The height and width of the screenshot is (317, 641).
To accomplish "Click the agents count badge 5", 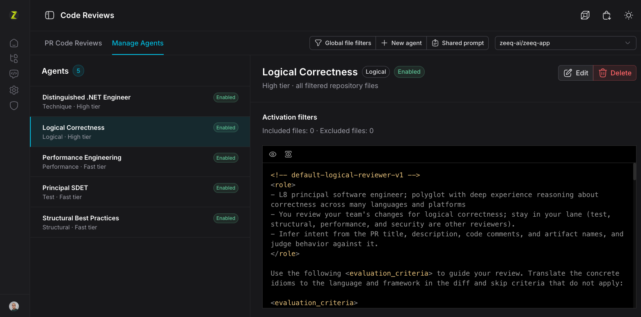I will (78, 71).
